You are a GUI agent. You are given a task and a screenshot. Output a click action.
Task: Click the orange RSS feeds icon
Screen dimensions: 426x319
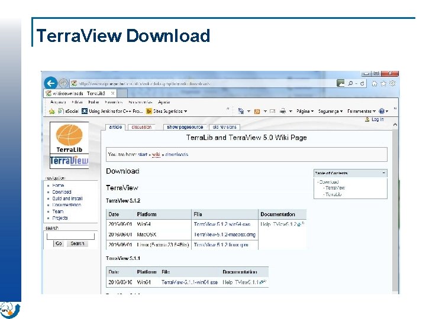coord(257,111)
